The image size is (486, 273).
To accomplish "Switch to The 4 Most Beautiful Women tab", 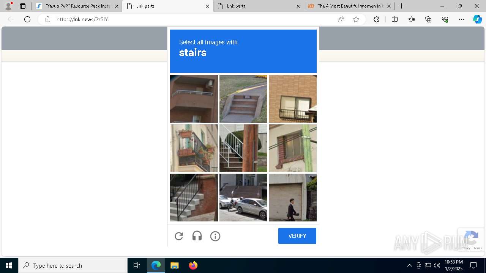I will tap(349, 6).
